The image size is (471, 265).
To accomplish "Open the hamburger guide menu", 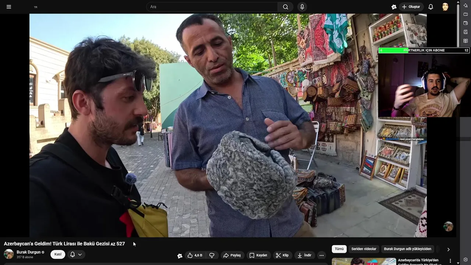I will [x=9, y=7].
